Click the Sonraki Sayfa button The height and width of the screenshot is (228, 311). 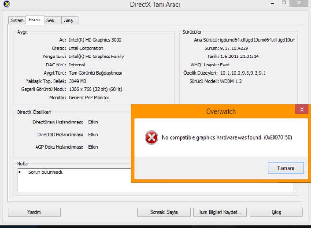coord(164,212)
